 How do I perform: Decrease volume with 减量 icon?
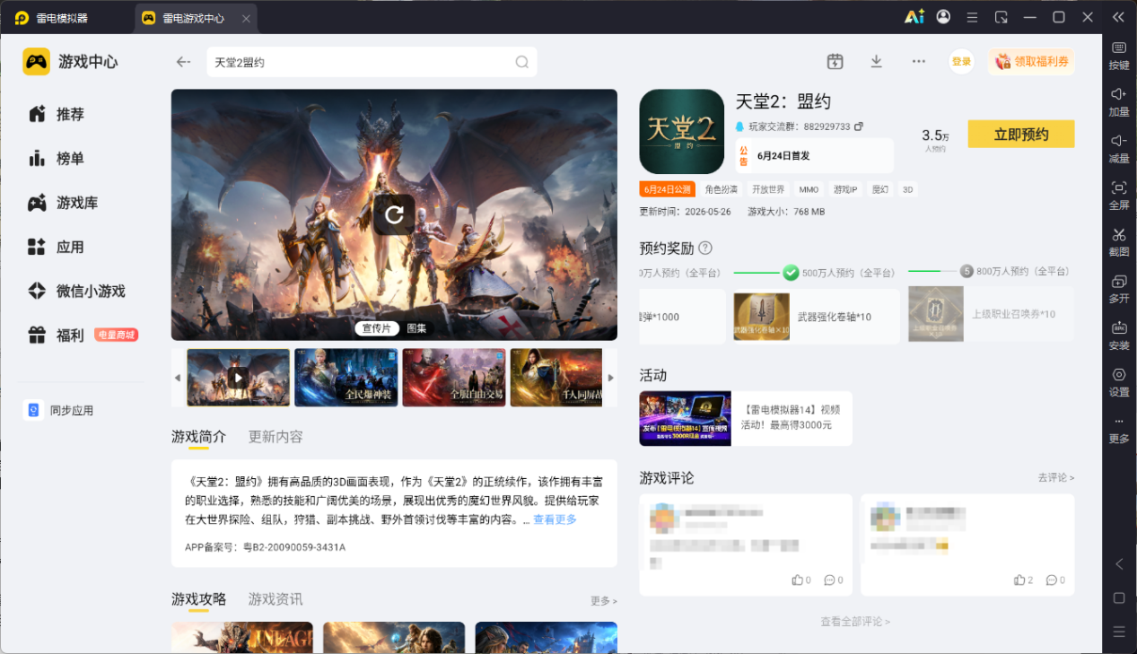point(1119,148)
